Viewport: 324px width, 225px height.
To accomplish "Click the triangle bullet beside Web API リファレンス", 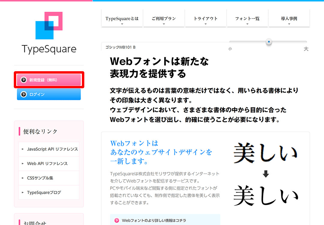I will click(x=23, y=163).
